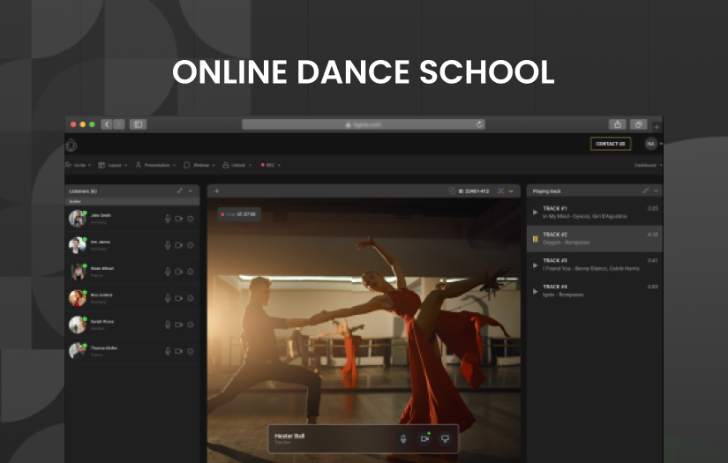The width and height of the screenshot is (728, 463).
Task: Toggle Ian James's camera icon
Action: pos(179,245)
